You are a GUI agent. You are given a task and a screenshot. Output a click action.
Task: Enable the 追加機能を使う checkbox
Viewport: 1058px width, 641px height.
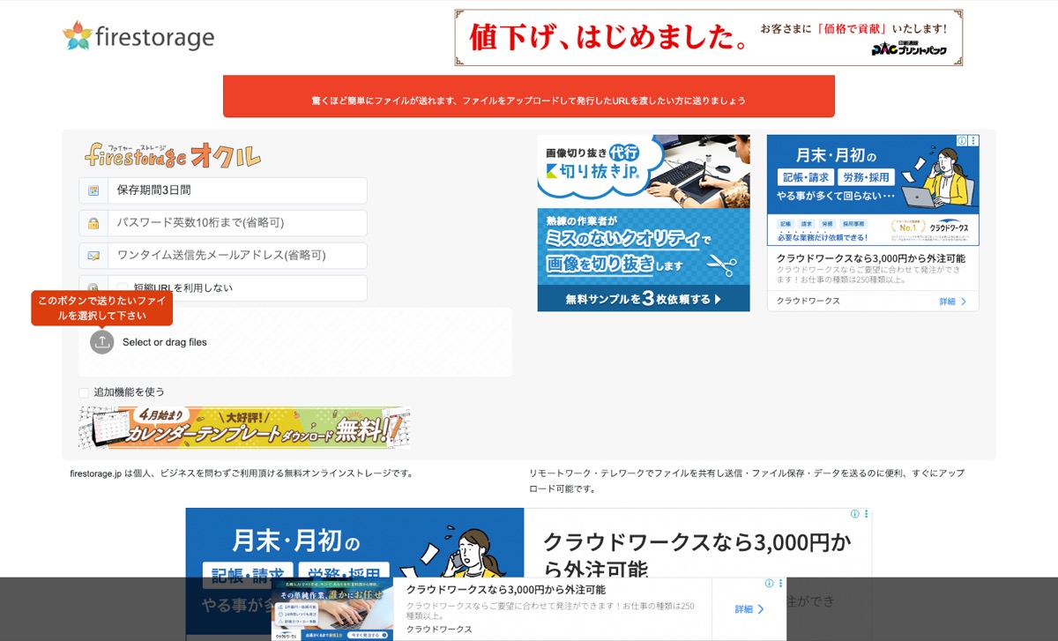[84, 391]
